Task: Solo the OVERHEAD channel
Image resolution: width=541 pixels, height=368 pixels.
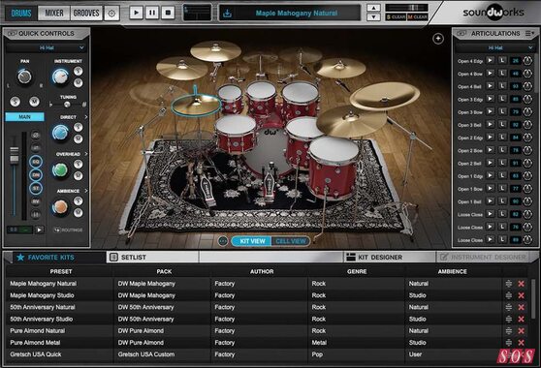Action: (x=79, y=164)
